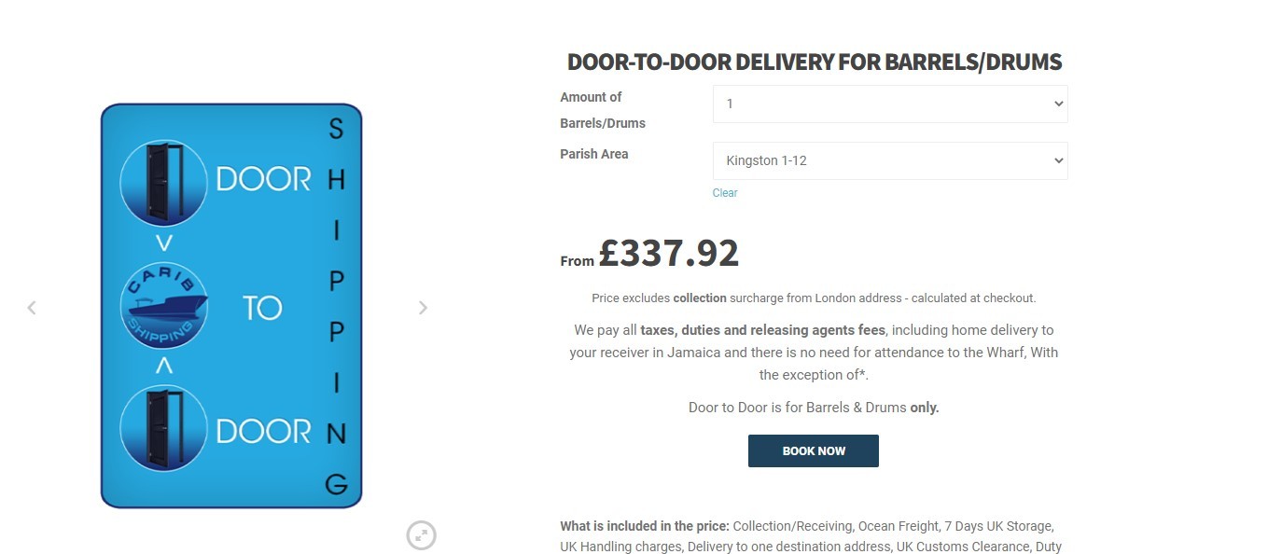Click the downward chevron below the top door
Image resolution: width=1282 pixels, height=554 pixels.
click(x=164, y=243)
